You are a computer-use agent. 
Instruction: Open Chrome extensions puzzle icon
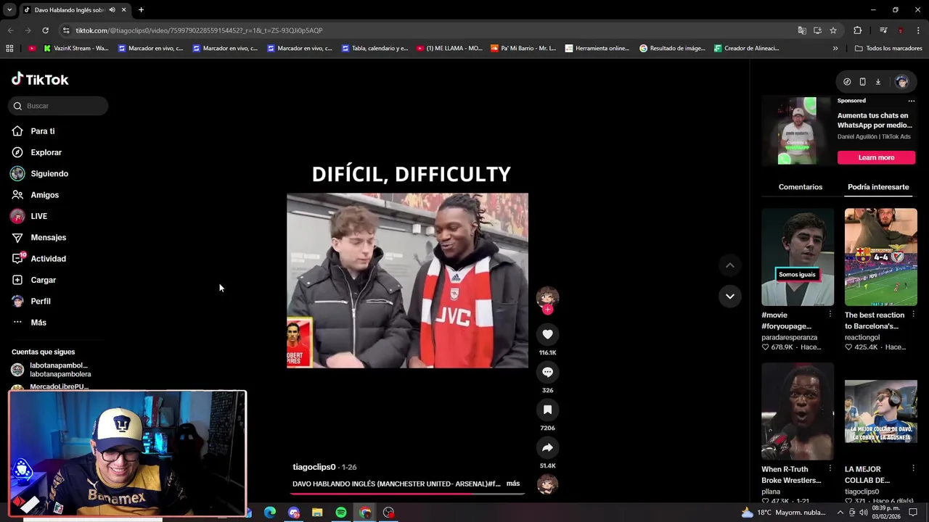point(858,30)
